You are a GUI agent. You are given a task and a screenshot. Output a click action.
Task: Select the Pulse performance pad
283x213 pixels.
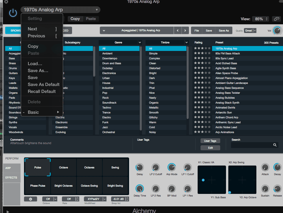coord(38,167)
